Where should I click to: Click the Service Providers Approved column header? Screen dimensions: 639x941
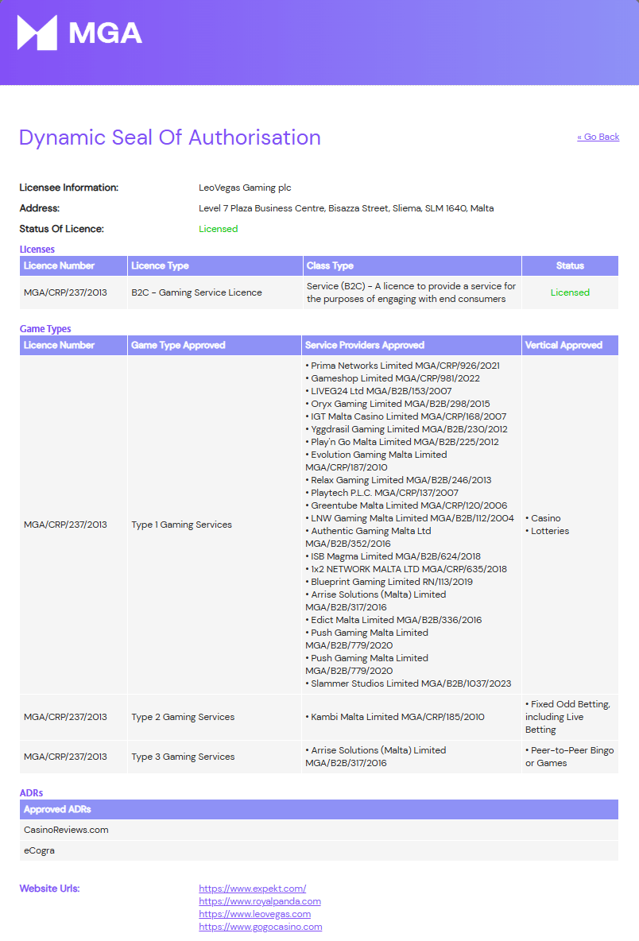coord(411,345)
